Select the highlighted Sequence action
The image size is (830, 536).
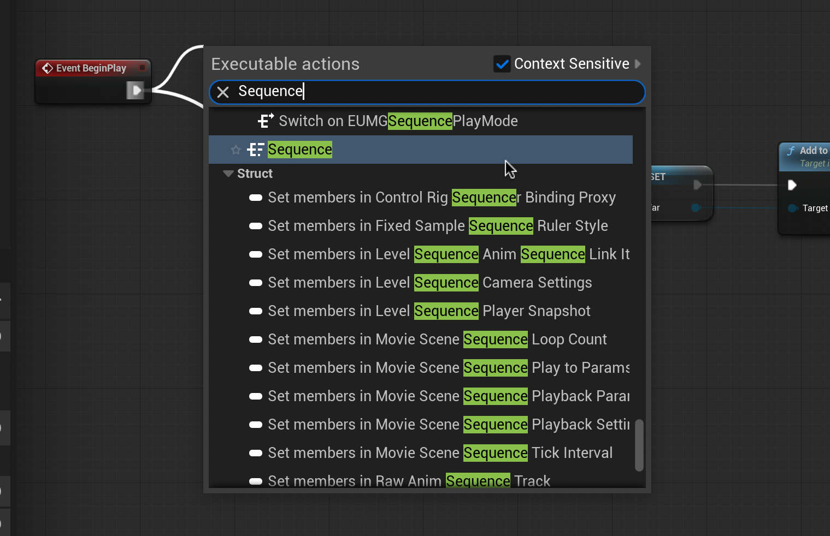pos(300,150)
